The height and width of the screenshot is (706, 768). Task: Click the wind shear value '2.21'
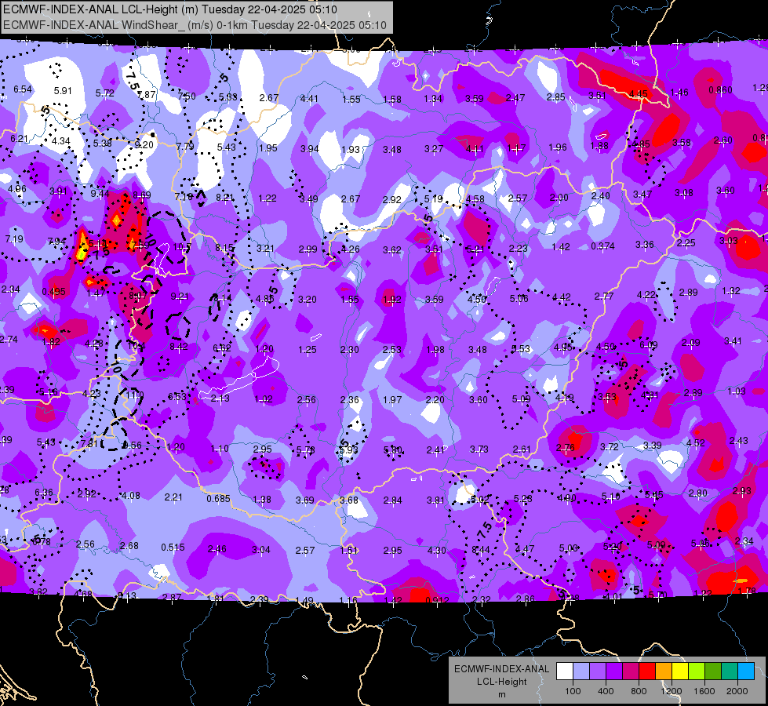pyautogui.click(x=173, y=497)
